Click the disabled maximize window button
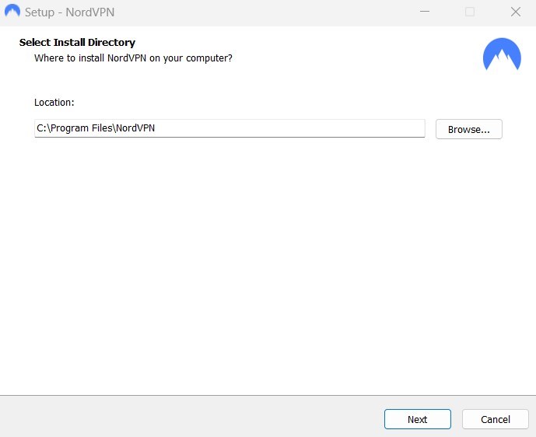This screenshot has width=536, height=437. [470, 12]
